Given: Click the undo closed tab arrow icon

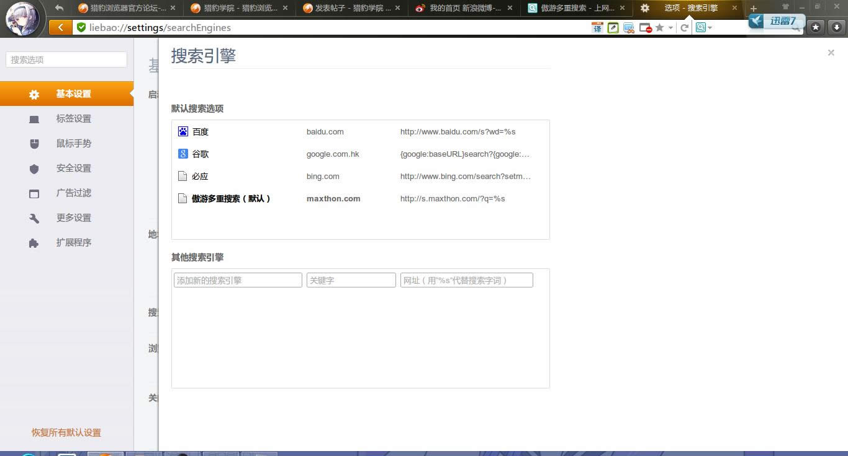Looking at the screenshot, I should pos(59,8).
